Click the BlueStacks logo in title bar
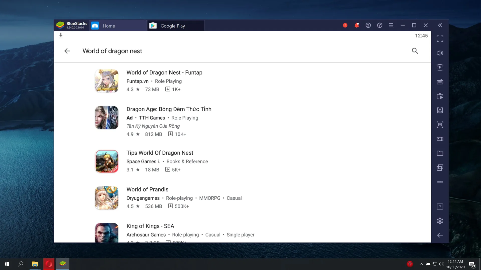This screenshot has height=270, width=481. click(x=60, y=25)
